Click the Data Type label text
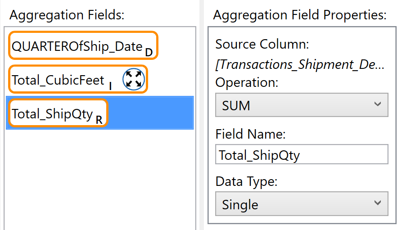 point(246,181)
